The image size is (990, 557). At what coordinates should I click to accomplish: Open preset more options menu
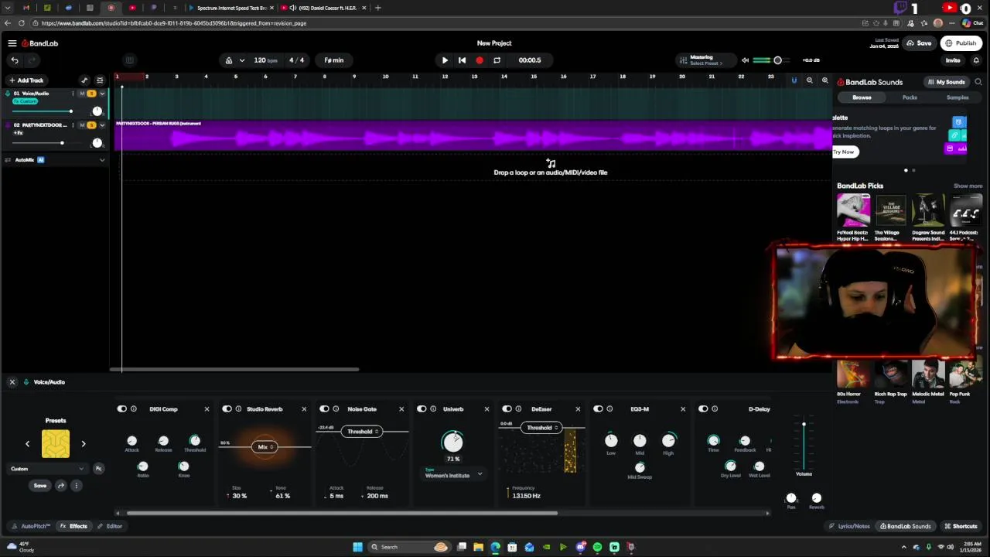76,486
